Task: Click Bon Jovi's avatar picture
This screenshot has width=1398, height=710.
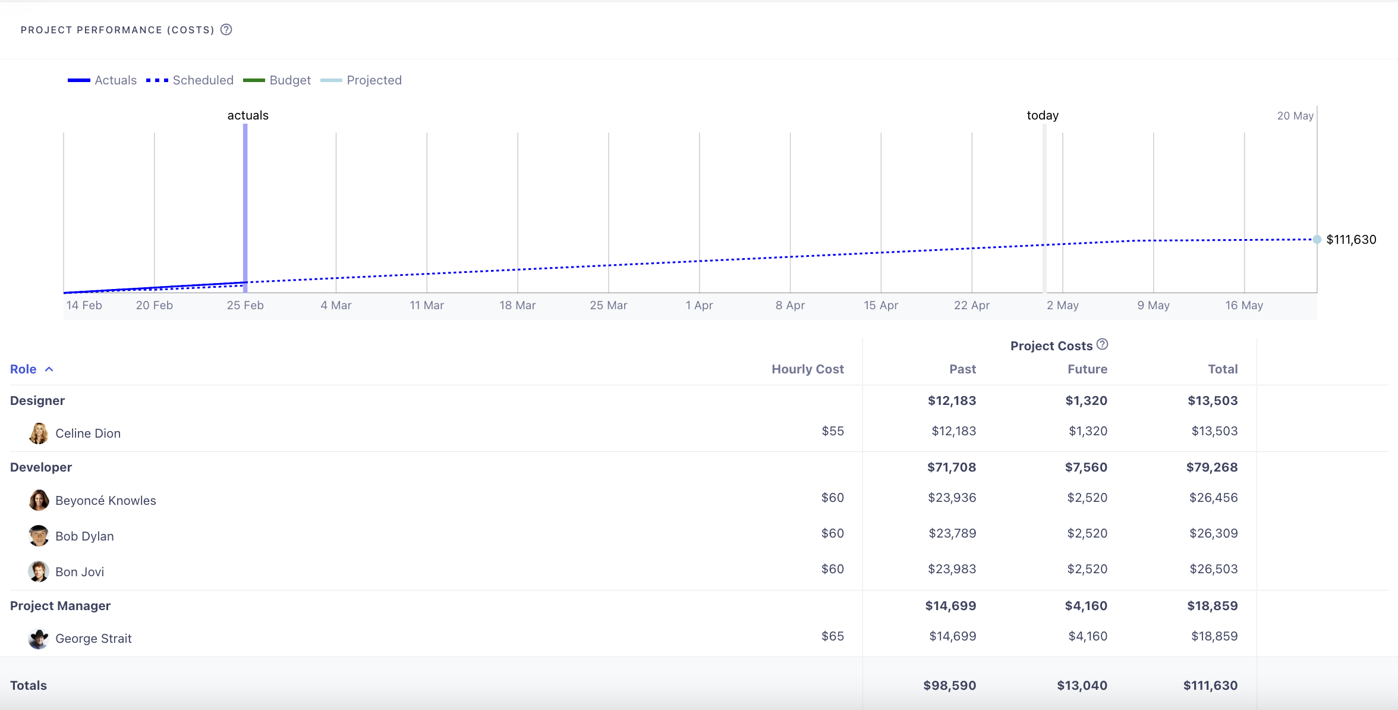Action: pyautogui.click(x=38, y=571)
